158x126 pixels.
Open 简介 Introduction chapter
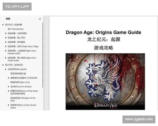tap(16, 29)
